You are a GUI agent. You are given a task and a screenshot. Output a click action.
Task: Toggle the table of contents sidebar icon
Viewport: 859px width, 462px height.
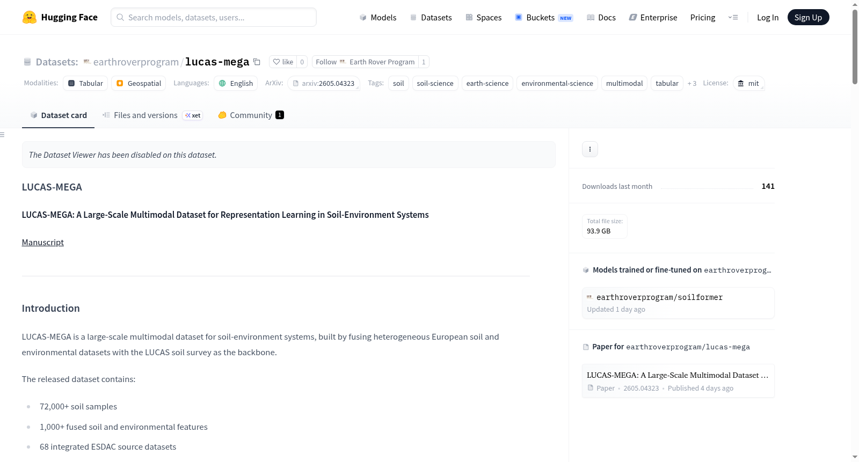[3, 135]
